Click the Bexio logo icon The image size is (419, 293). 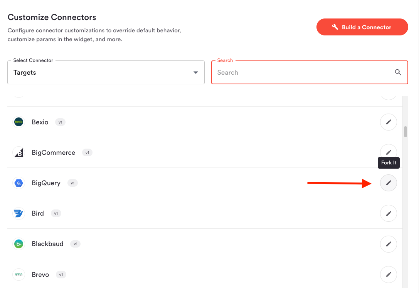point(19,122)
